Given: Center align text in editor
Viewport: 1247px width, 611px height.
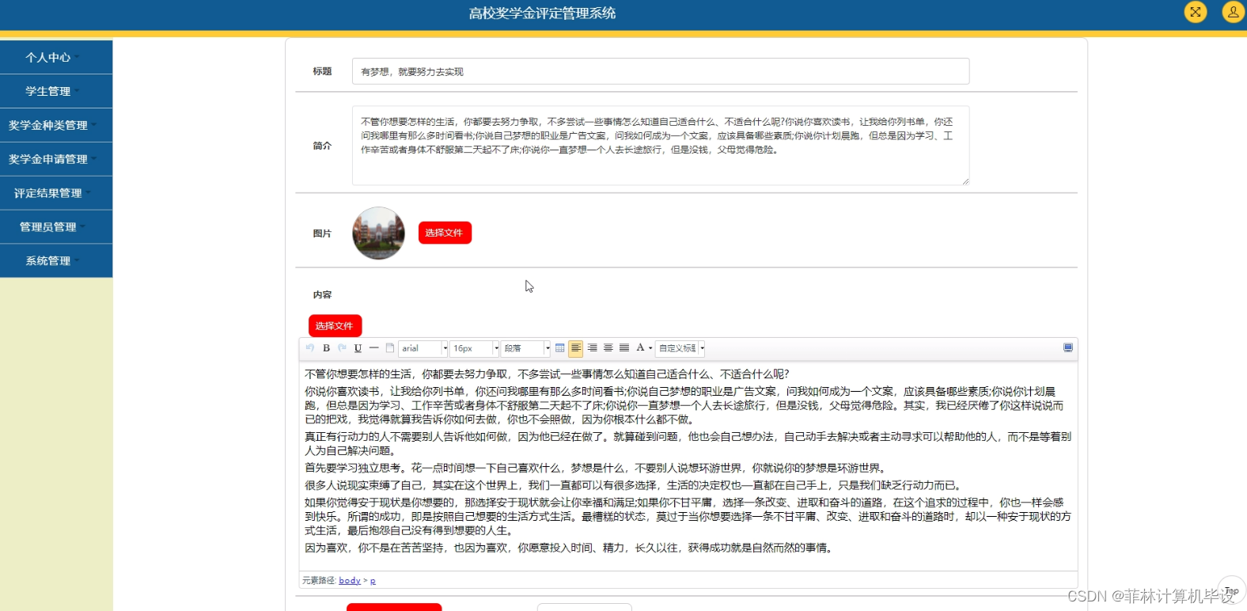Looking at the screenshot, I should click(x=608, y=348).
